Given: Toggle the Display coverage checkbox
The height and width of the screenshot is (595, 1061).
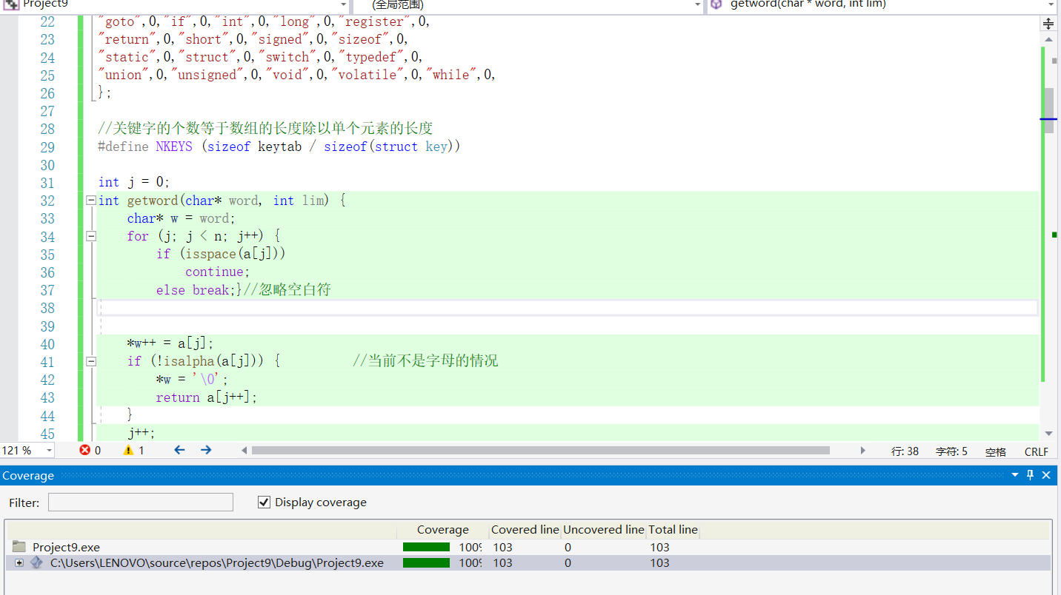Looking at the screenshot, I should (x=264, y=502).
